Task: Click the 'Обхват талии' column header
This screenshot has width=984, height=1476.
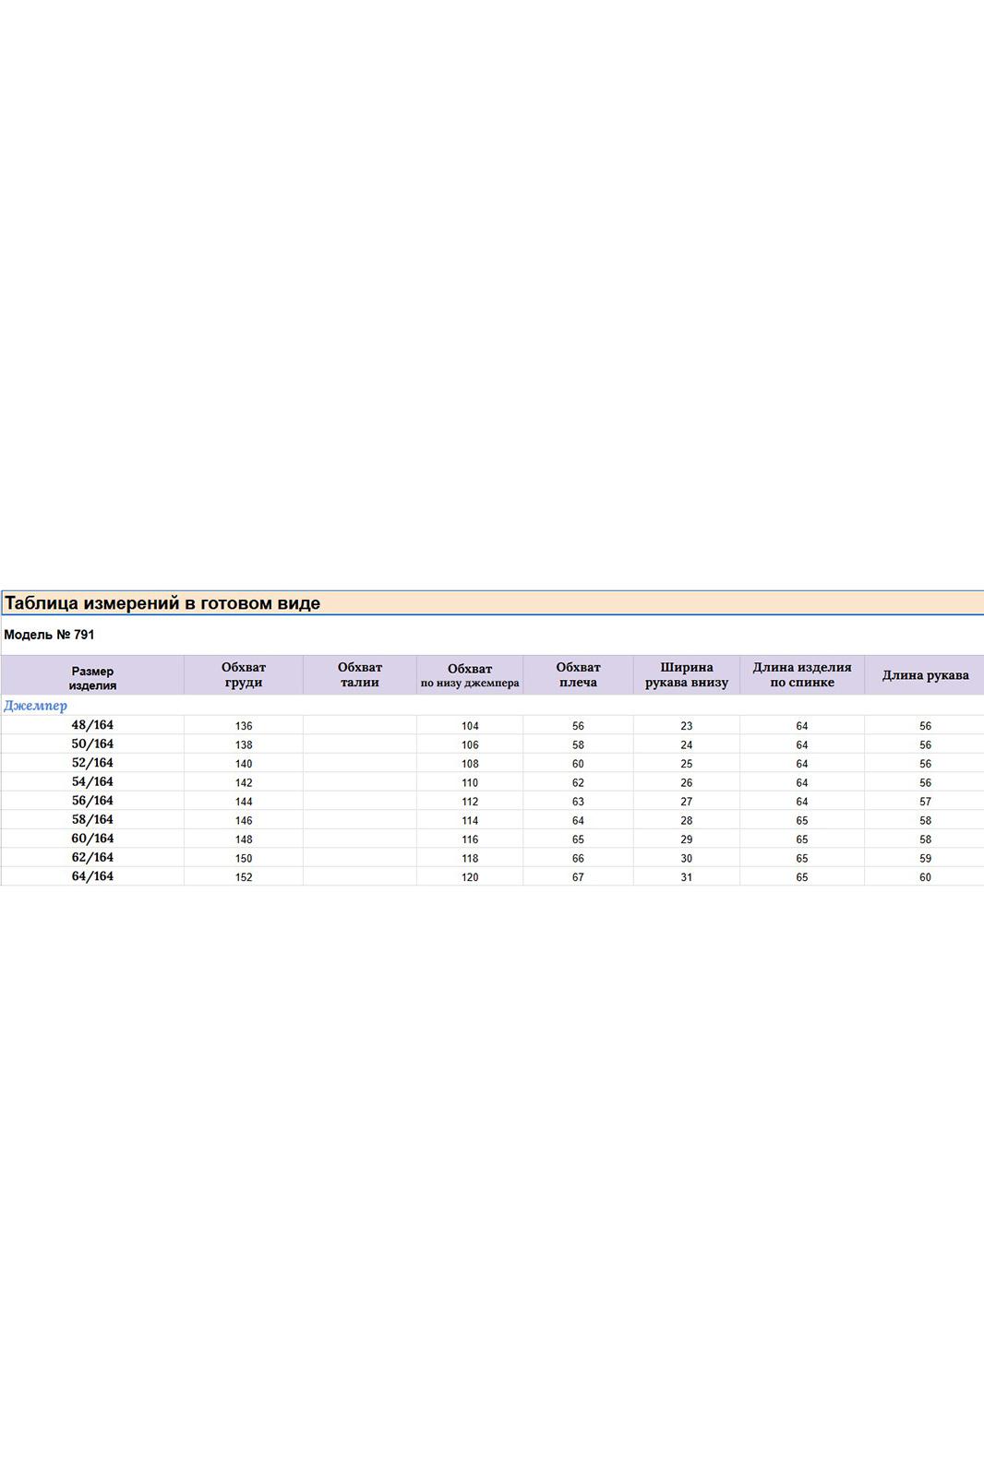Action: 360,675
